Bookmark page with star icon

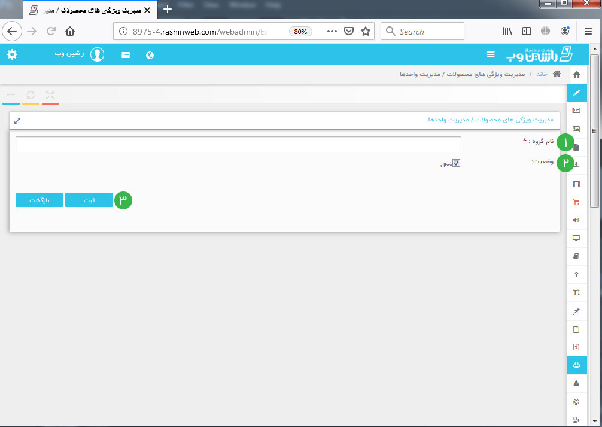366,32
